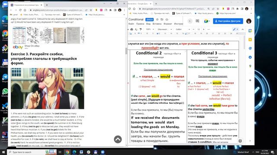Bookmark engfairy page with star icon
Screen dimensions: 277x155
tap(91, 10)
